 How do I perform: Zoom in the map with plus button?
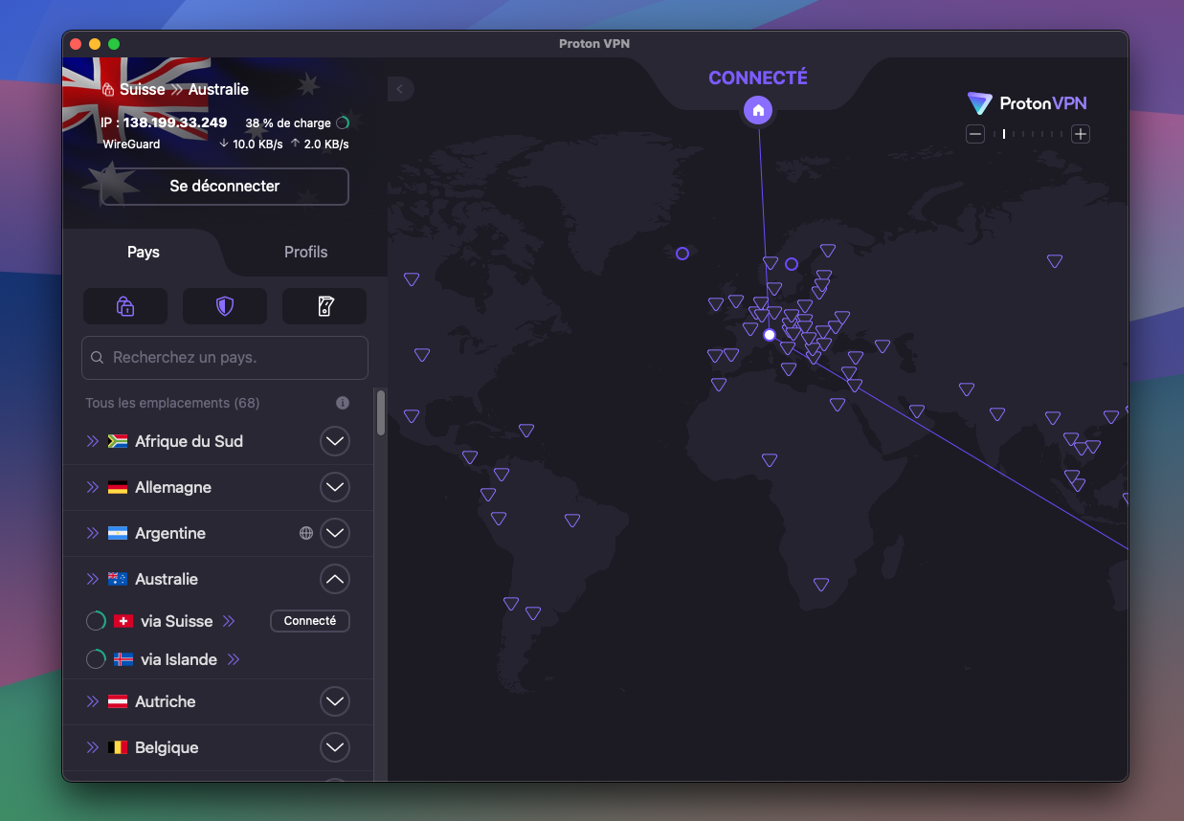pos(1081,134)
